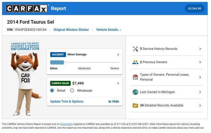
Task: Select the Retail radio button
Action: [x=52, y=90]
